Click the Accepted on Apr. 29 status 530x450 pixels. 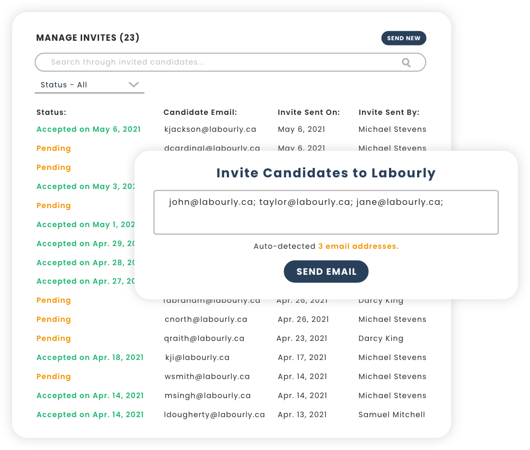pos(85,244)
